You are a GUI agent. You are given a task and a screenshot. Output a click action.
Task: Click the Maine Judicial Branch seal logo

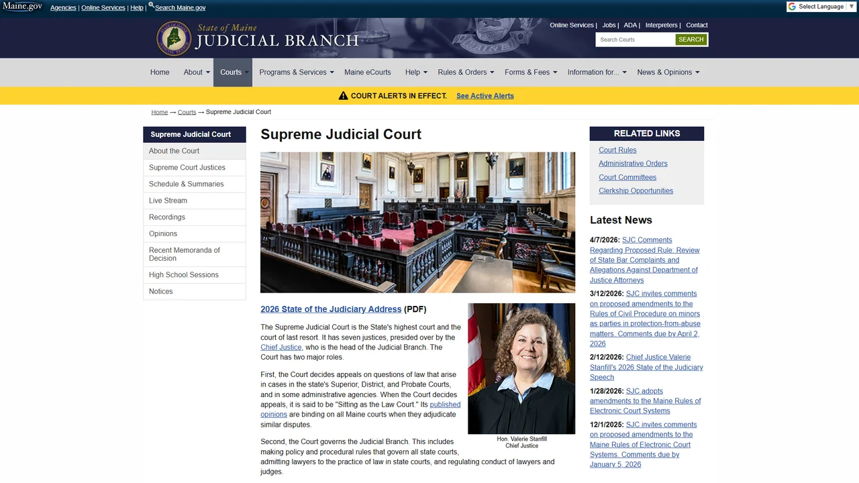point(174,38)
